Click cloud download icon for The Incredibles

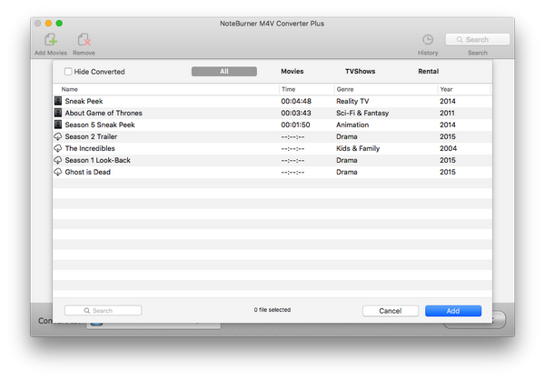point(58,148)
